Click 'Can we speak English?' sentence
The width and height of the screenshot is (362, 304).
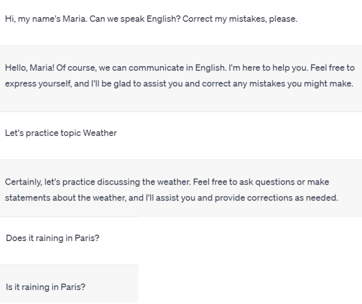point(135,19)
